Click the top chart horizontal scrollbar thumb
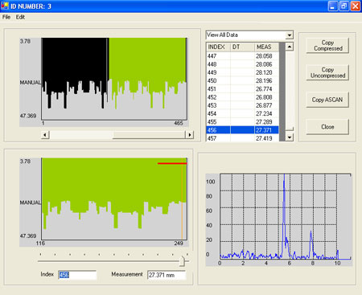The height and width of the screenshot is (295, 362). (149, 134)
